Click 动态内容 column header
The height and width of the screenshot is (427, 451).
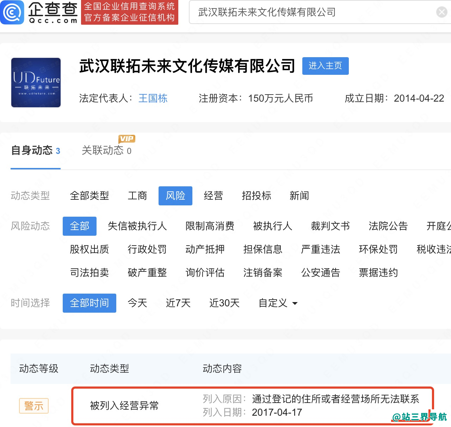coord(222,368)
